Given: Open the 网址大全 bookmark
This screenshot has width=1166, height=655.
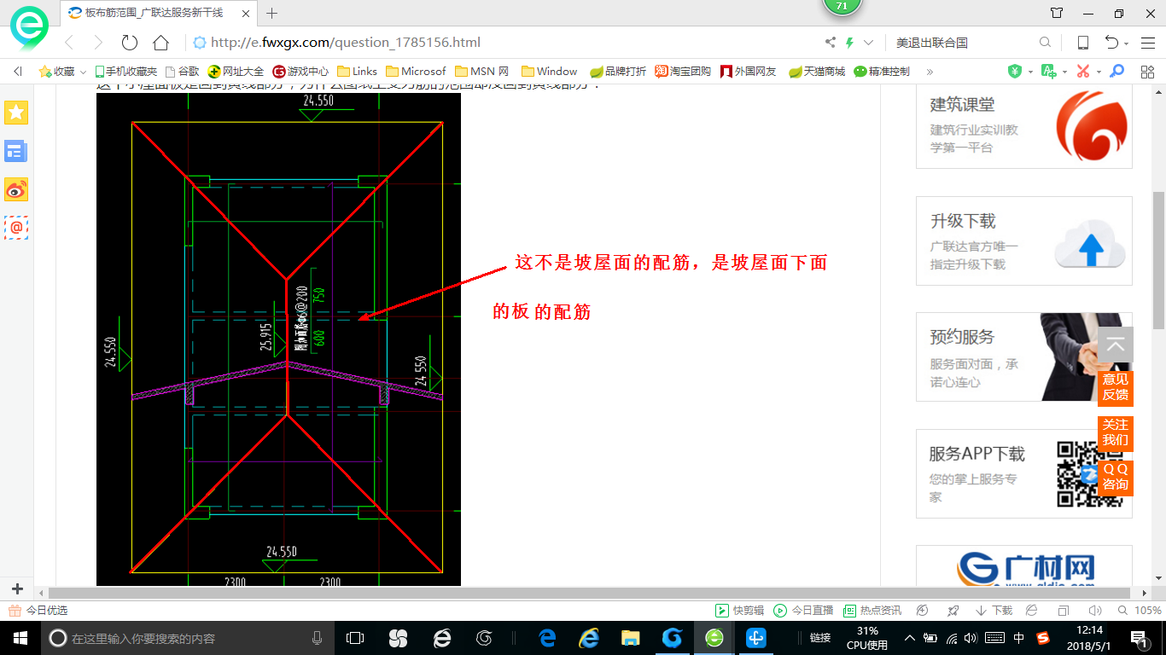Looking at the screenshot, I should 236,72.
